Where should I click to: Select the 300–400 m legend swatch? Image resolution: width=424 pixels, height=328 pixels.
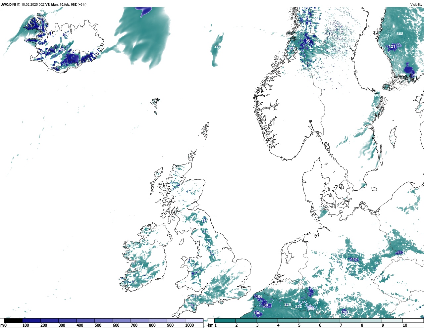pos(68,320)
